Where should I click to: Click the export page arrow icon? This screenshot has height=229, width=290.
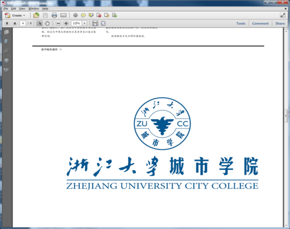click(107, 15)
